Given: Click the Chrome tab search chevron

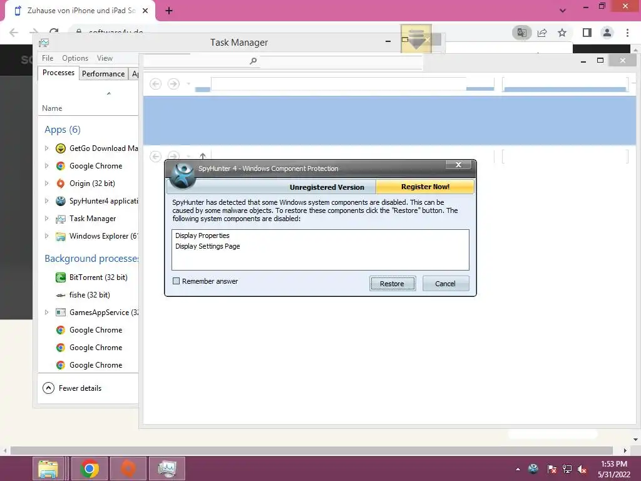Looking at the screenshot, I should [x=563, y=11].
